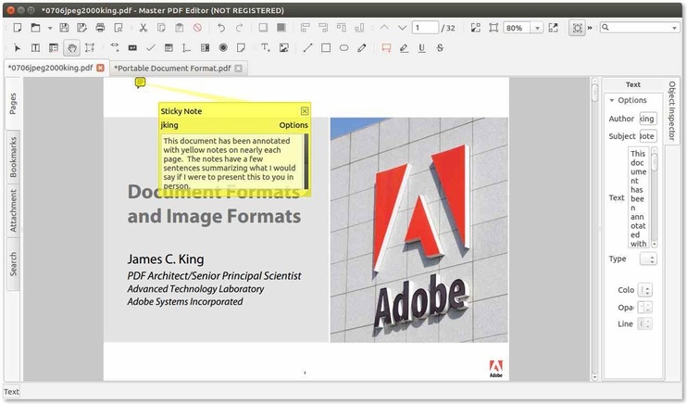
Task: Open the Bookmarks side panel
Action: pos(13,158)
